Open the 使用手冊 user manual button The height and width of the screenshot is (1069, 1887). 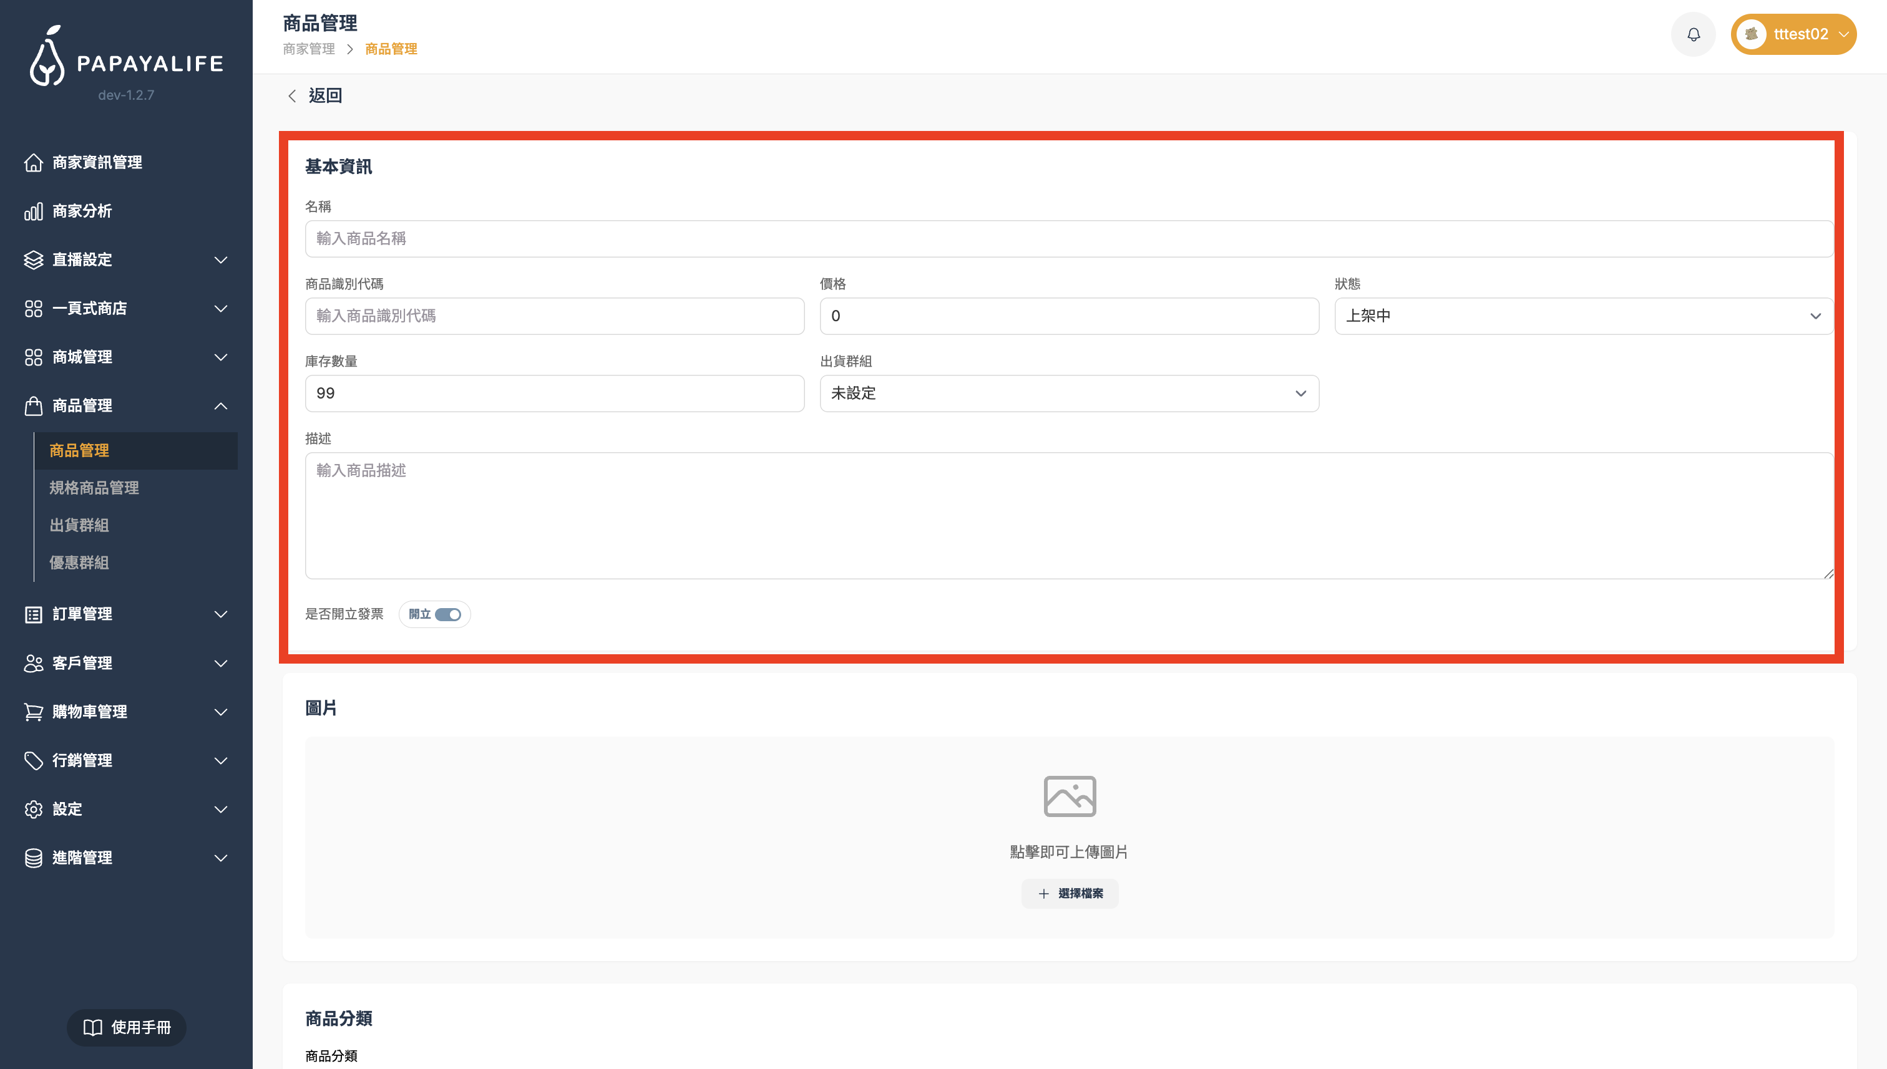(126, 1027)
